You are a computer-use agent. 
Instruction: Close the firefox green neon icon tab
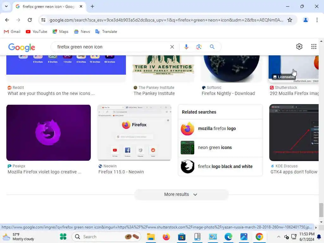81,6
